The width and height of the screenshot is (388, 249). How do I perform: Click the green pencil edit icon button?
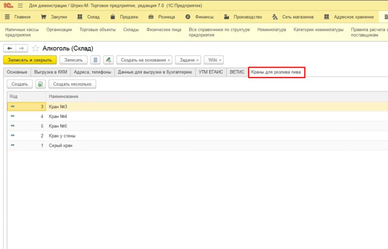pyautogui.click(x=108, y=60)
